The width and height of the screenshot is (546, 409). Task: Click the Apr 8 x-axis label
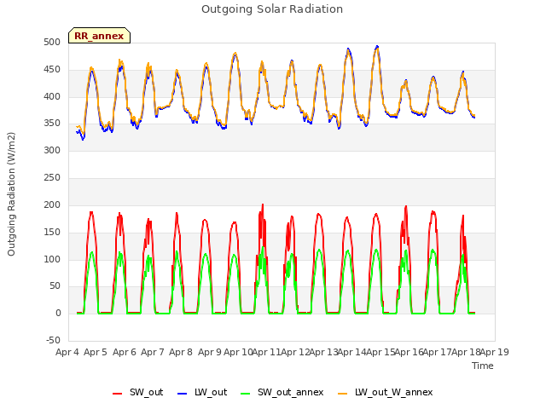tap(181, 352)
